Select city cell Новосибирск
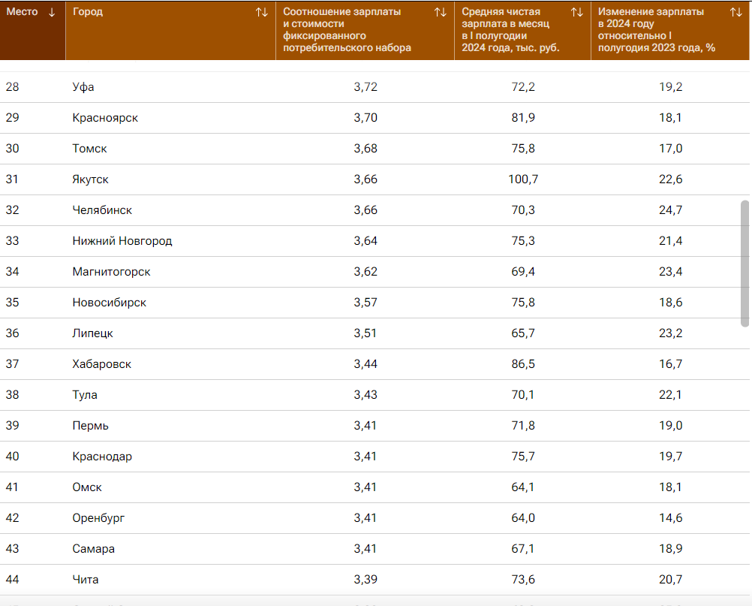Image resolution: width=752 pixels, height=606 pixels. [x=110, y=303]
